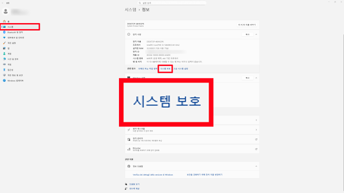
Task: Click the 펜 및 터치 label text
Action: pos(137,62)
